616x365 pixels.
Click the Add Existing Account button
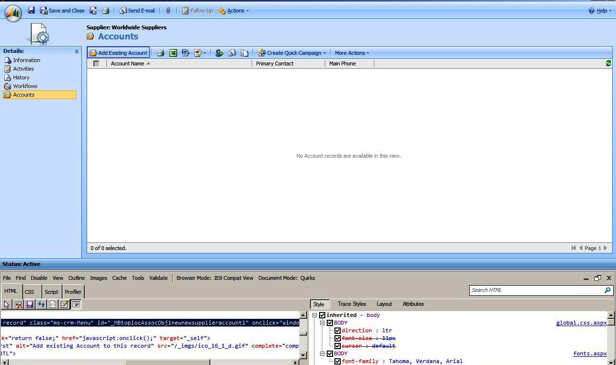pos(118,53)
